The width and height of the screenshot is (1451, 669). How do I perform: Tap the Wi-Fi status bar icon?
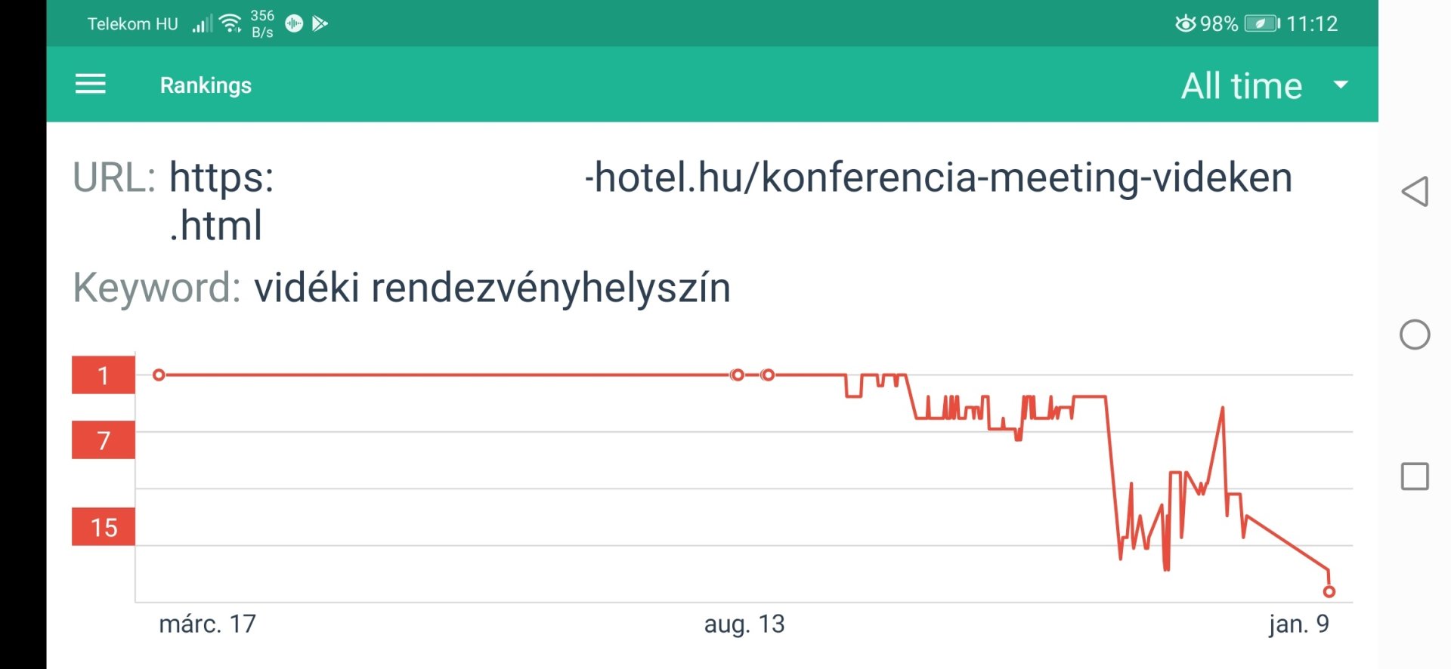pyautogui.click(x=228, y=21)
